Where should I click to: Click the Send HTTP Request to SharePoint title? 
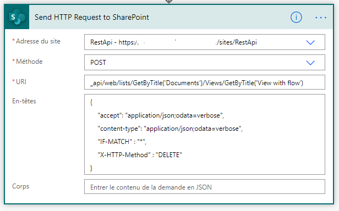[x=92, y=17]
